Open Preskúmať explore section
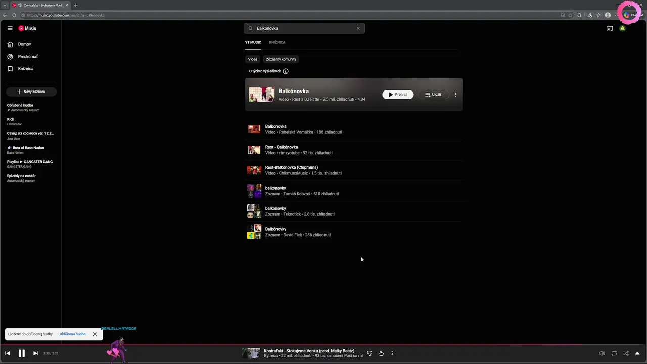647x364 pixels. point(28,57)
